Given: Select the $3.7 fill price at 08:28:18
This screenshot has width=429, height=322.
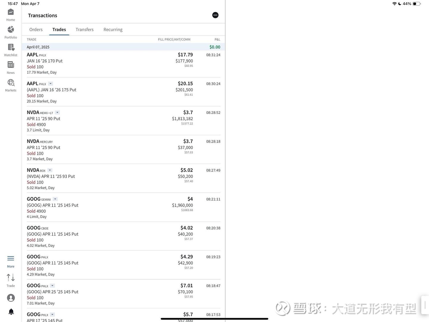Looking at the screenshot, I should pos(188,141).
